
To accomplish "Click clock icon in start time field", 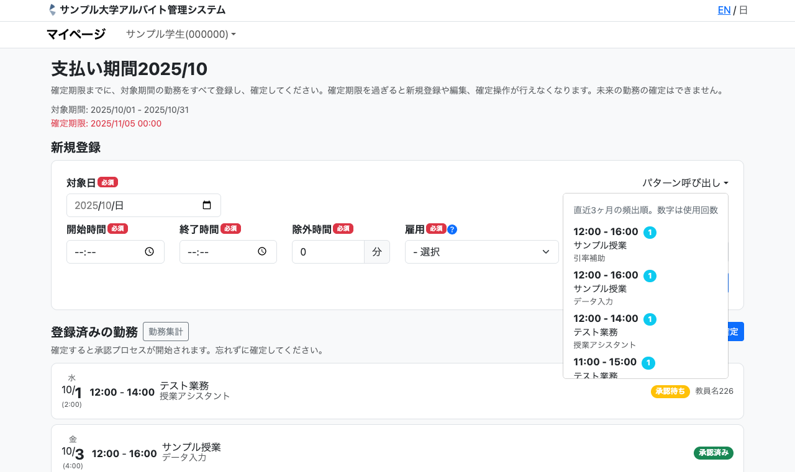I will (x=149, y=252).
